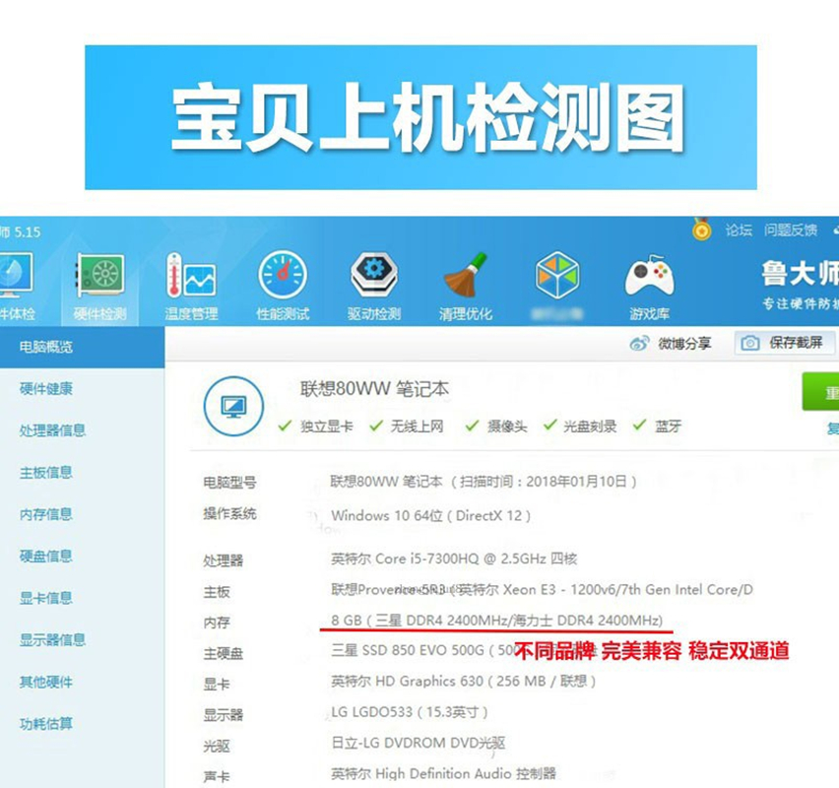The height and width of the screenshot is (788, 839).
Task: Open the 游戏库 game controller icon
Action: [649, 276]
